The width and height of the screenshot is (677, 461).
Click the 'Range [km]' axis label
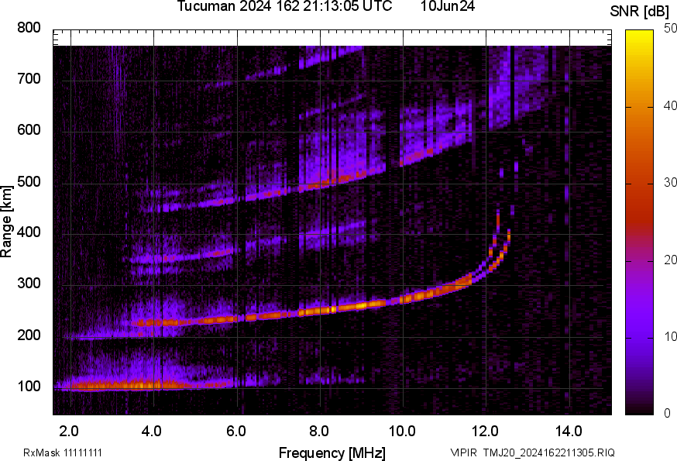(6, 222)
